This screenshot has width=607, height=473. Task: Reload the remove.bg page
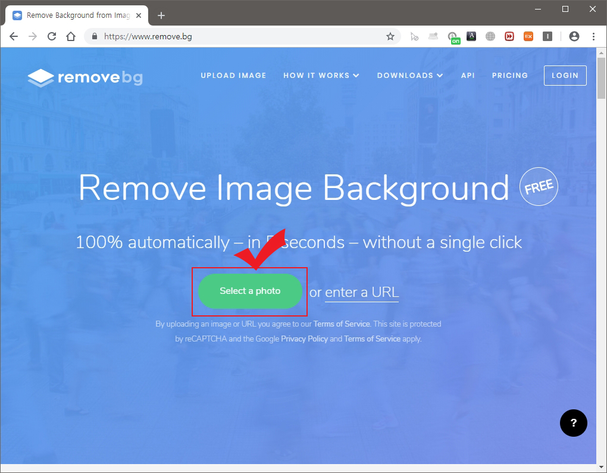[x=52, y=36]
